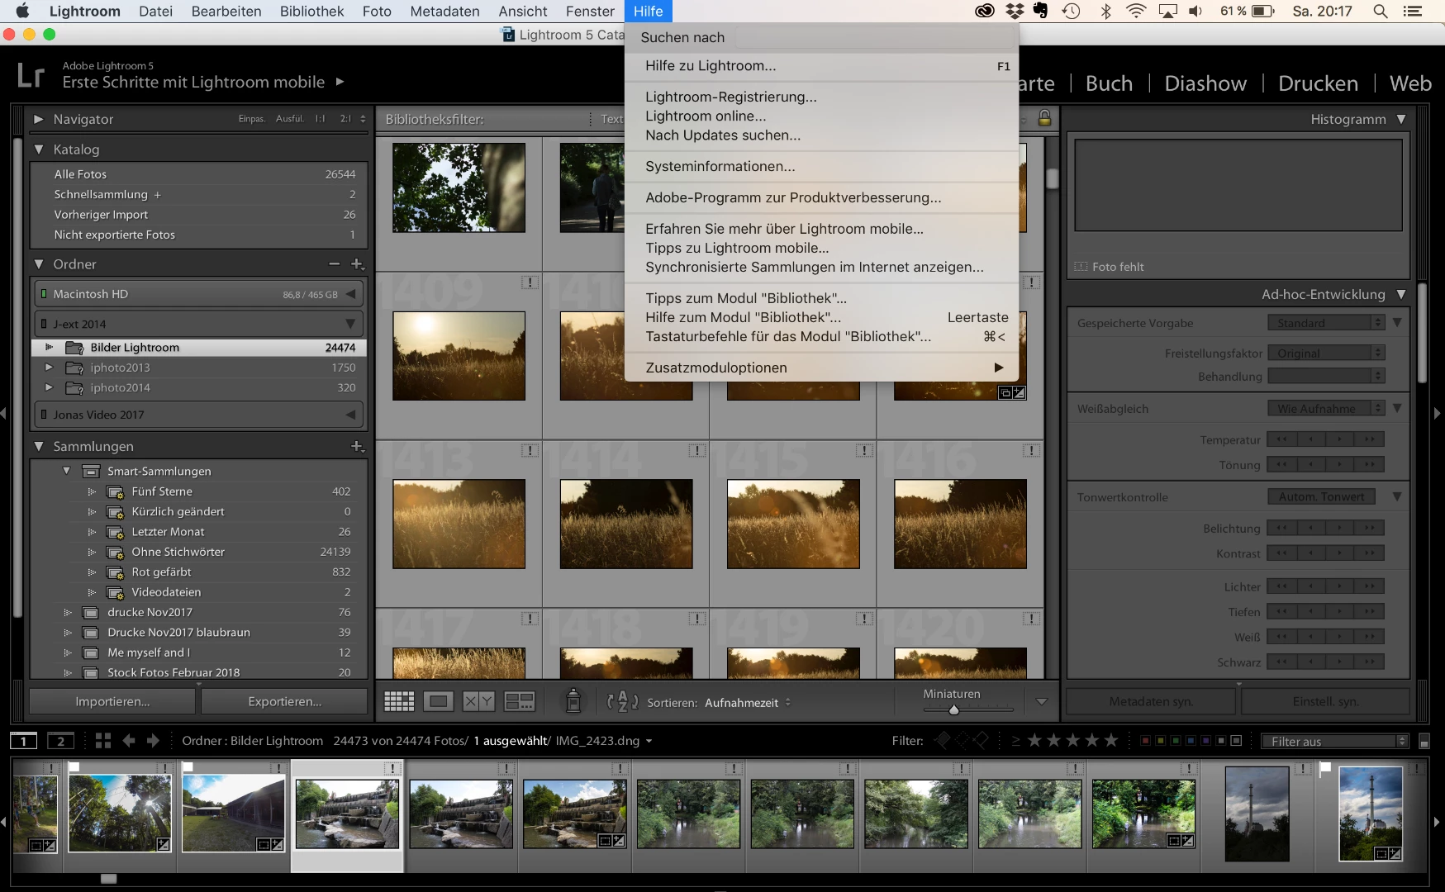Open Systeminformationen from the Hilfe menu
Viewport: 1445px width, 892px height.
tap(821, 167)
